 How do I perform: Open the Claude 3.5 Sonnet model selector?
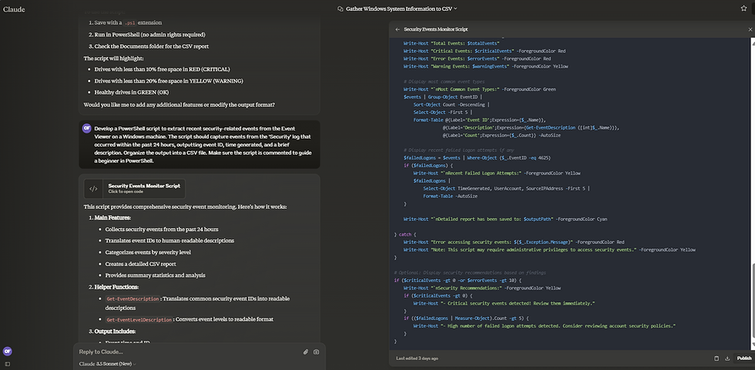click(x=108, y=363)
